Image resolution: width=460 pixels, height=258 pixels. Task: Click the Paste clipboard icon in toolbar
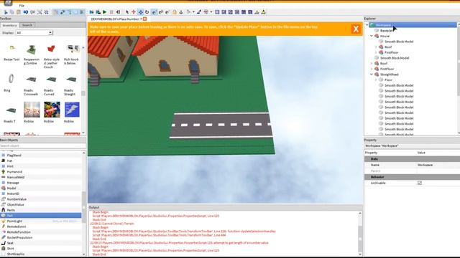tap(19, 12)
